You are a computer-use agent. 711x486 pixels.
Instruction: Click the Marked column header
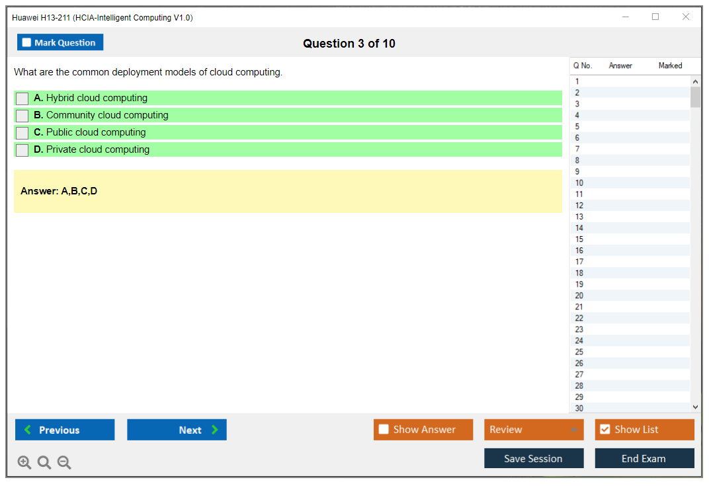(670, 65)
